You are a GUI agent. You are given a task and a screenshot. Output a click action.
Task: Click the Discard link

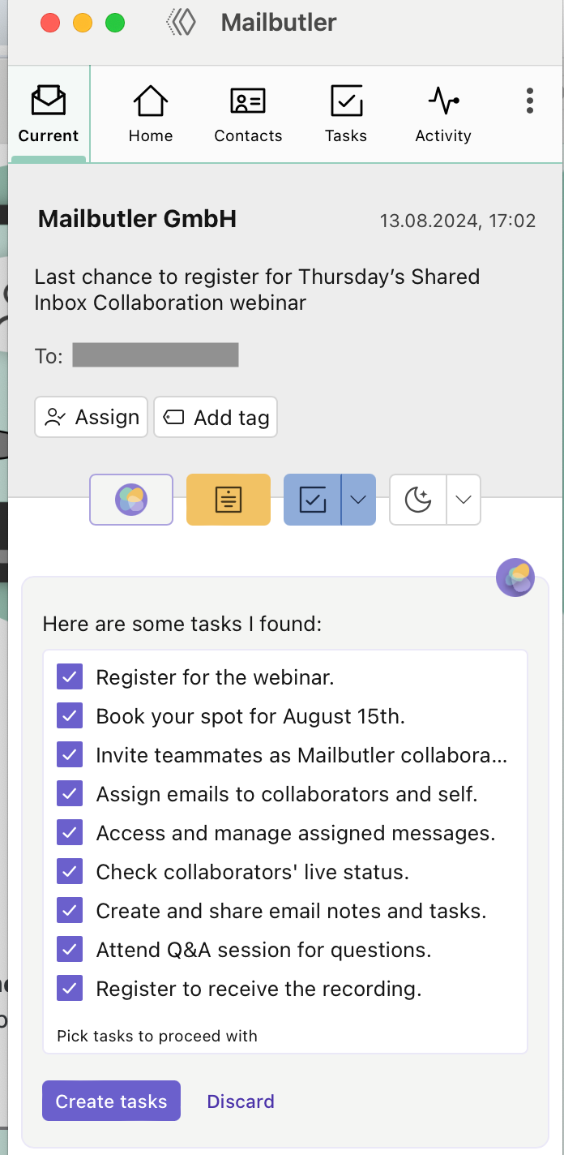click(x=241, y=1101)
